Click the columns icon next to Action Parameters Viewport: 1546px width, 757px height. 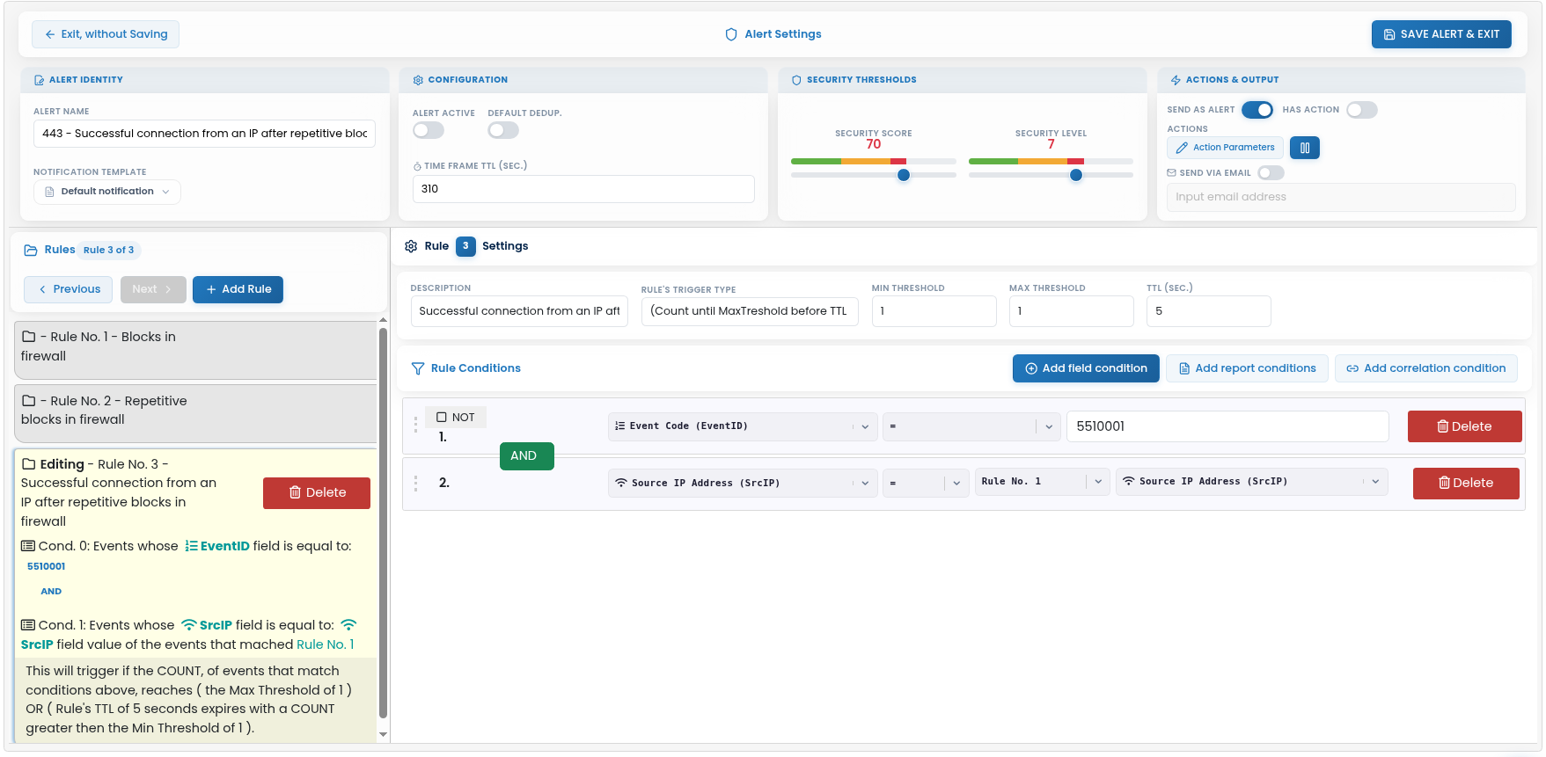click(1304, 148)
